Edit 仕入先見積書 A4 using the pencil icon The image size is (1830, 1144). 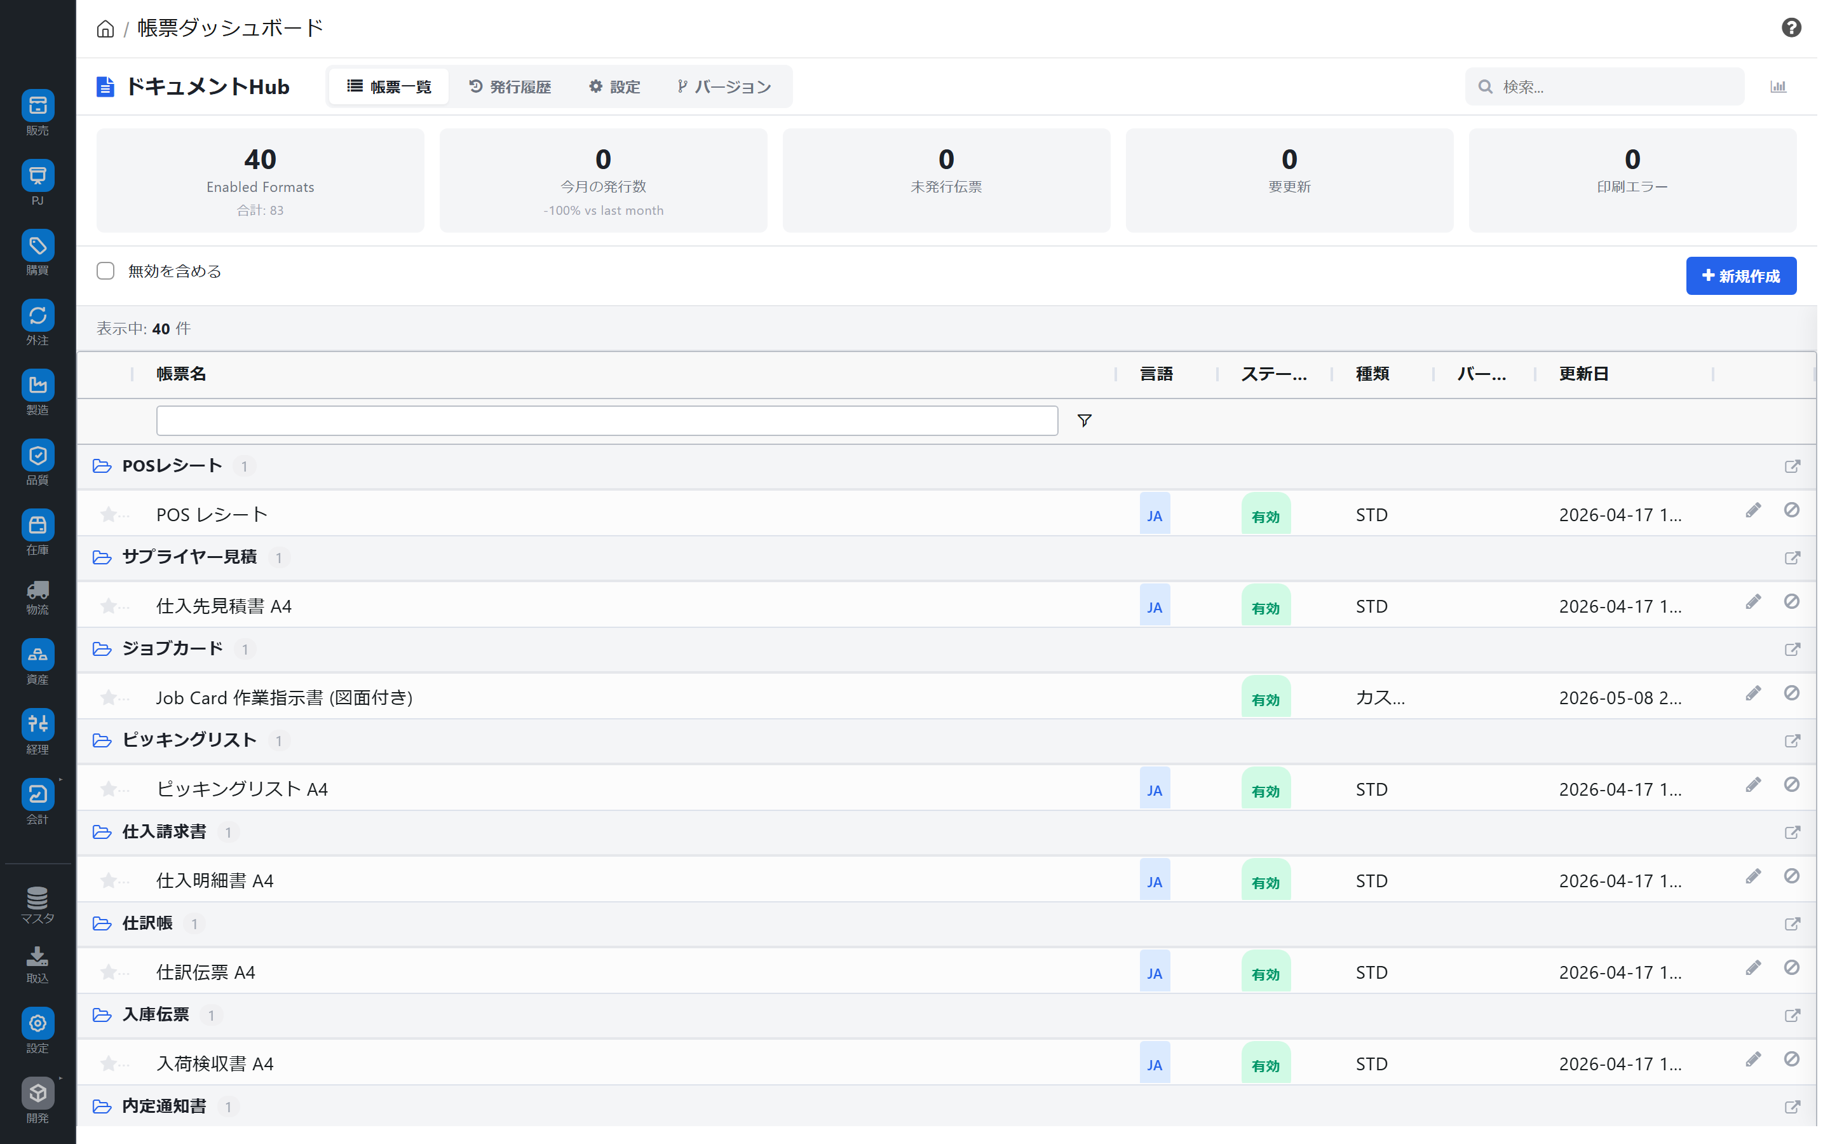click(x=1753, y=603)
